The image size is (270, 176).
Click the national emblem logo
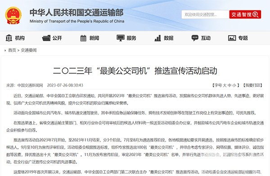tap(13, 15)
